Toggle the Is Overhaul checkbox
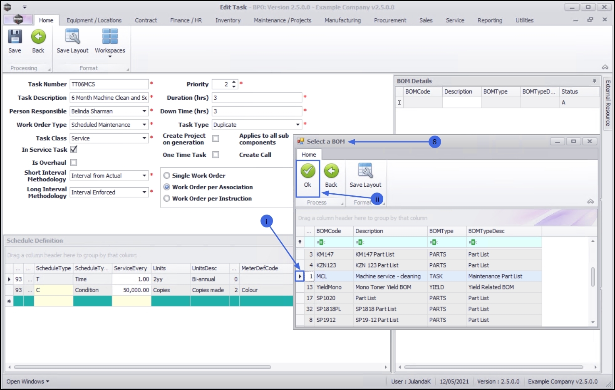The image size is (615, 390). point(74,163)
